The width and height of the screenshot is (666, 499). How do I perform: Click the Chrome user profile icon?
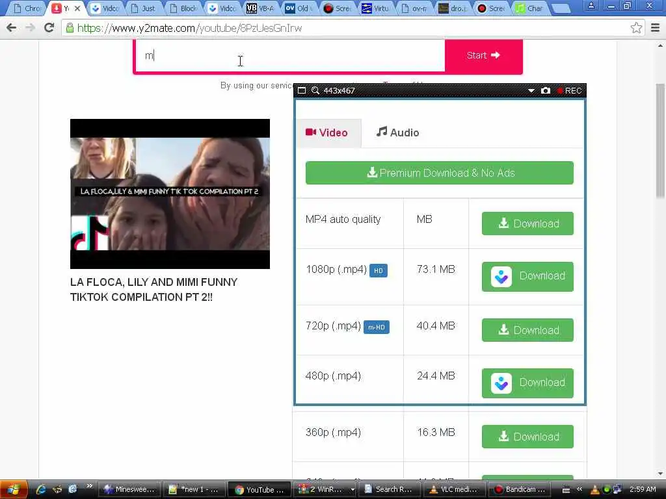(591, 6)
